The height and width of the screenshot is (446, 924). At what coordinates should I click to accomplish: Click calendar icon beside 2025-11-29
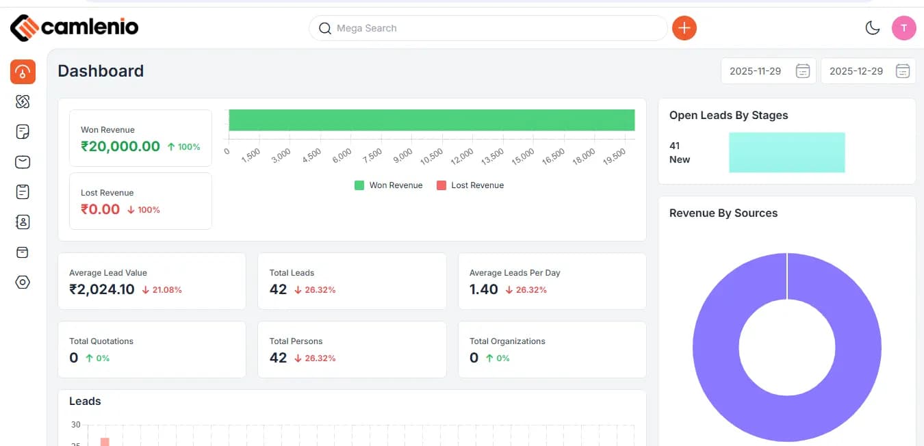(x=803, y=71)
